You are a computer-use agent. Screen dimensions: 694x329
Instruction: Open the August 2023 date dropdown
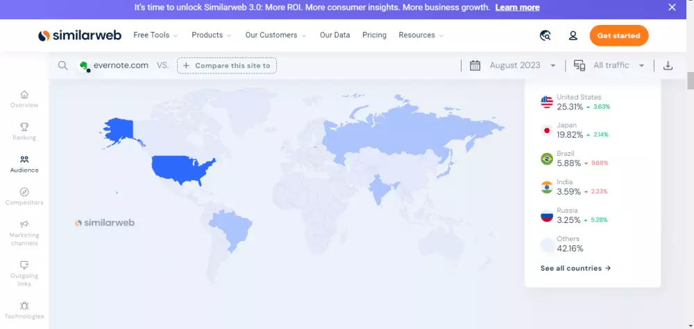point(523,65)
